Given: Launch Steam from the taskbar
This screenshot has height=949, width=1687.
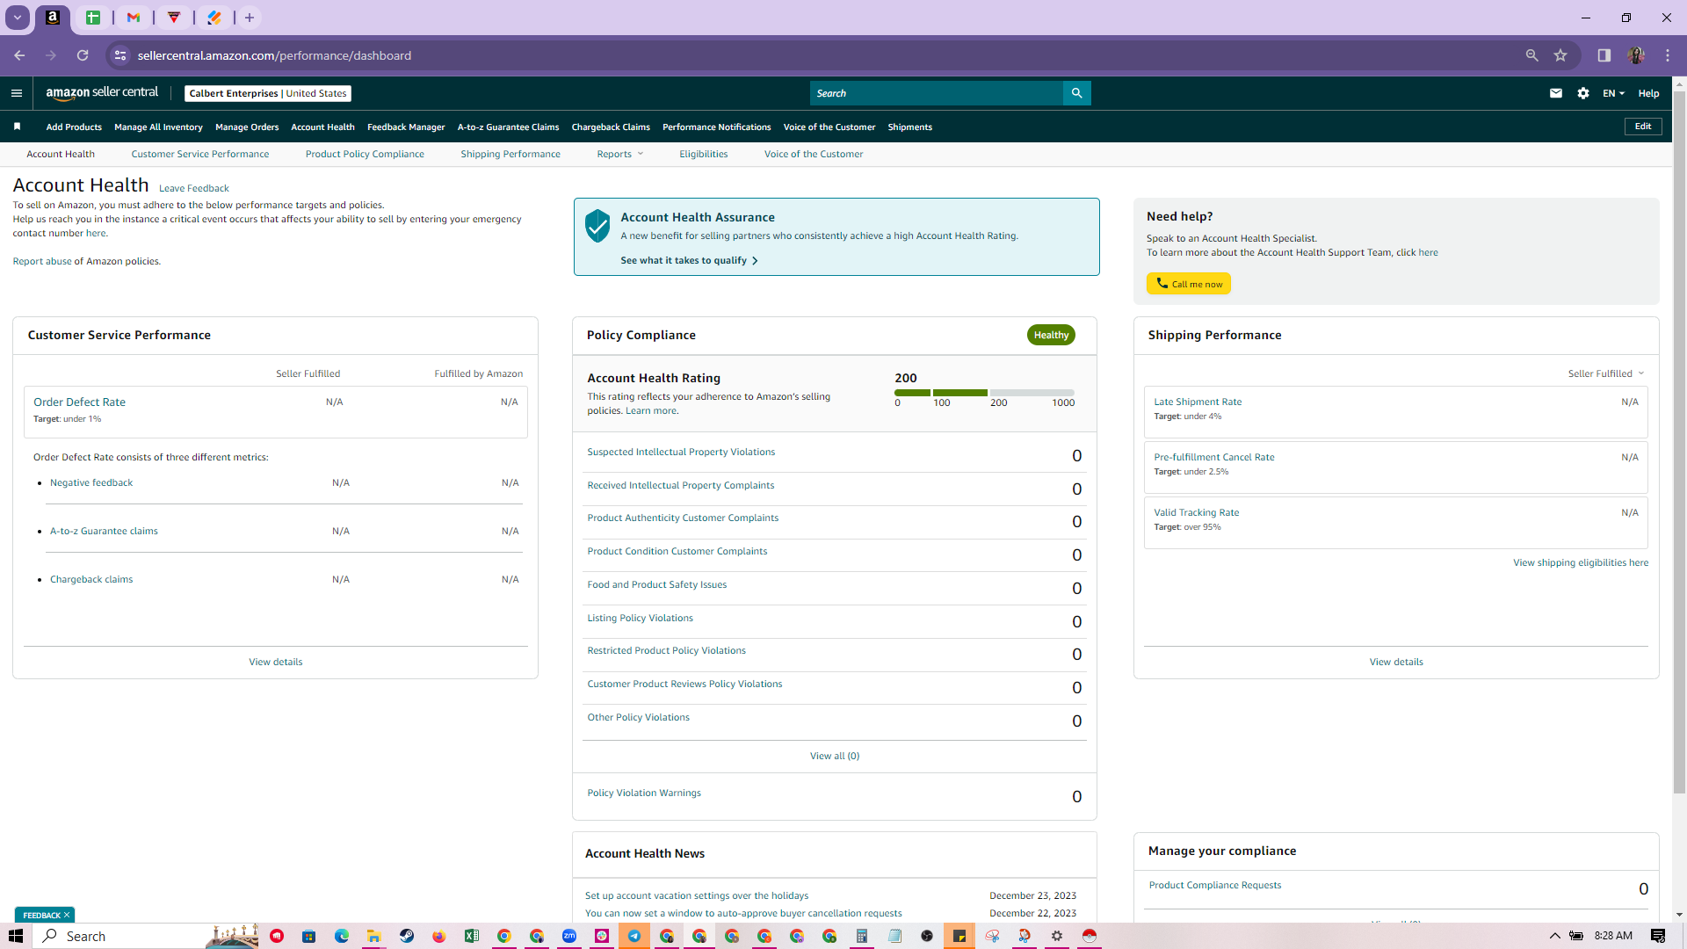Looking at the screenshot, I should pyautogui.click(x=407, y=936).
